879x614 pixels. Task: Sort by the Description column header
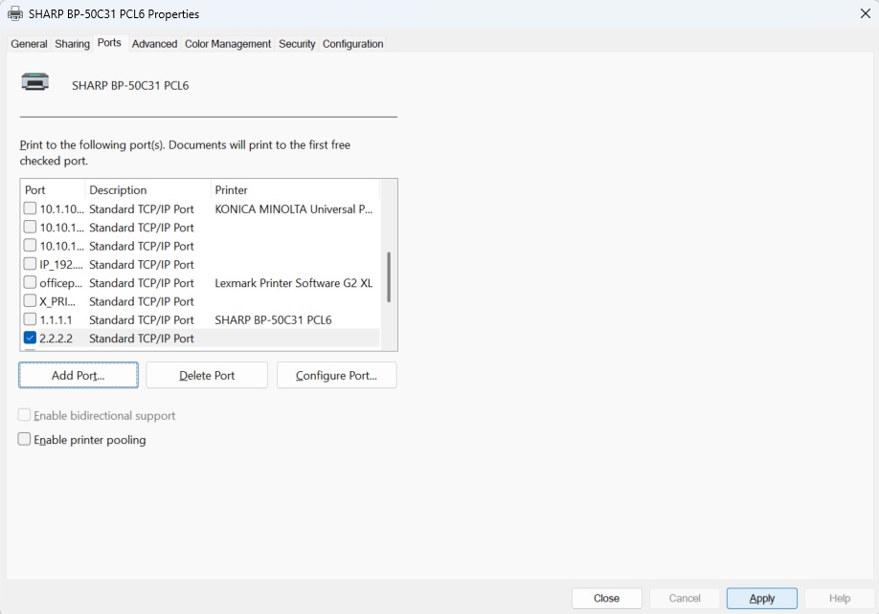point(147,189)
